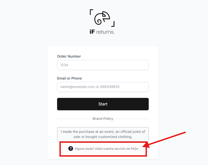The image size is (208, 165).
Task: Click the name@example.com placeholder box
Action: [x=103, y=87]
